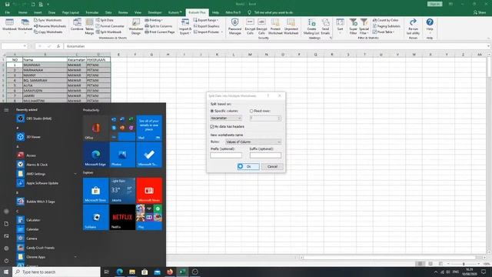Screen dimensions: 492x277
Task: Click OK in Split Data dialog
Action: (x=248, y=166)
